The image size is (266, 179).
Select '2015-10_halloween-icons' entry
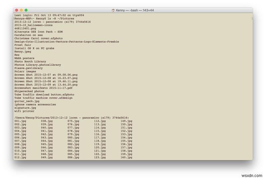click(34, 25)
